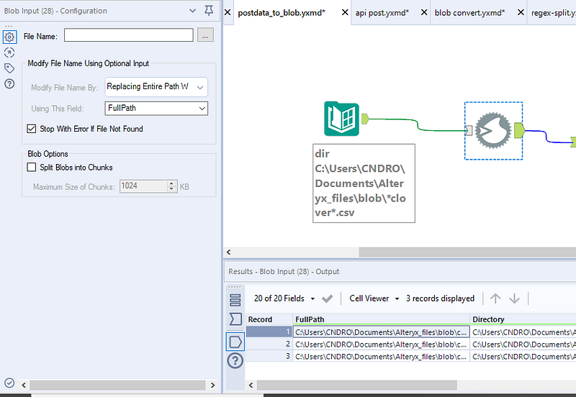
Task: Select the Directory tool on canvas
Action: (x=341, y=119)
